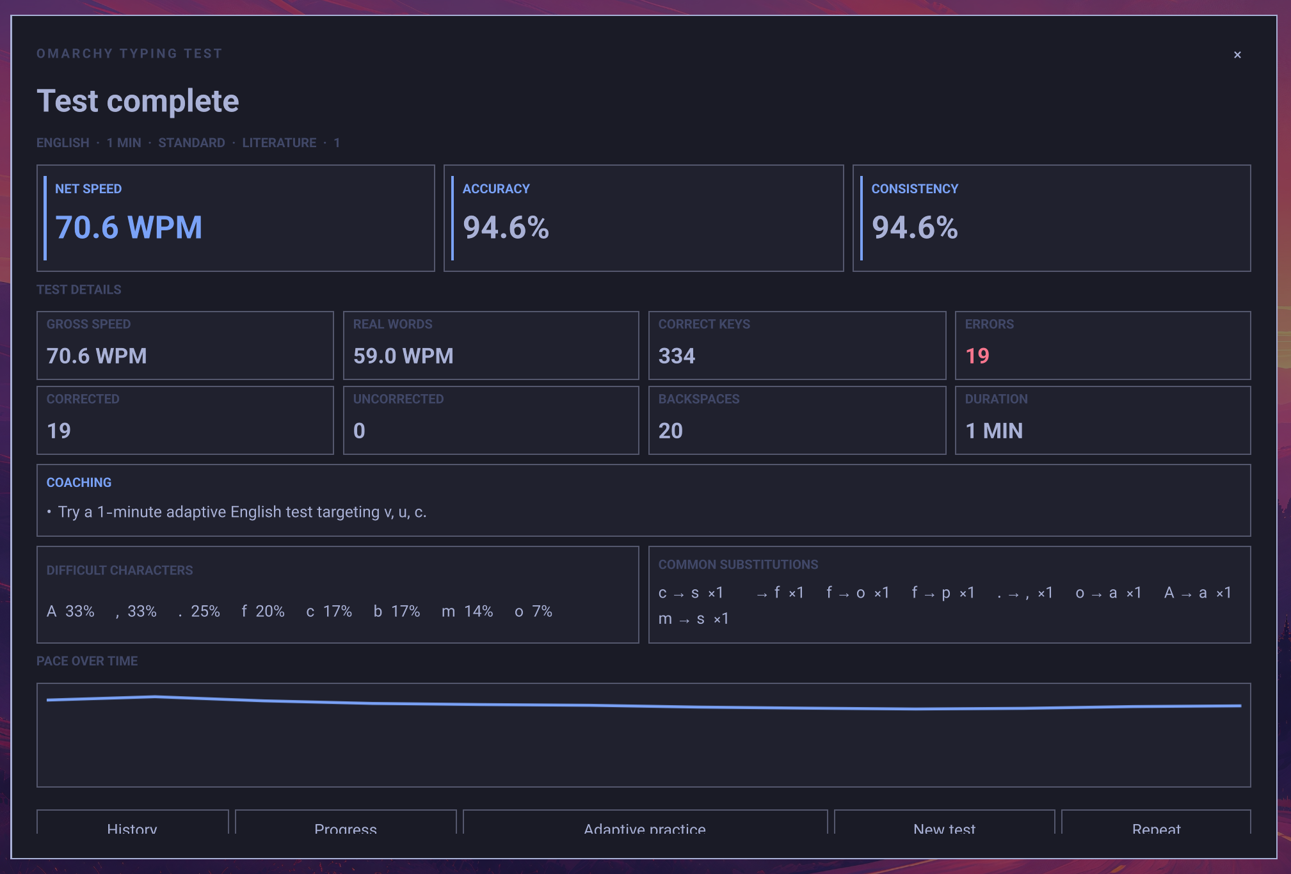Click the Uncorrected value 0

360,431
